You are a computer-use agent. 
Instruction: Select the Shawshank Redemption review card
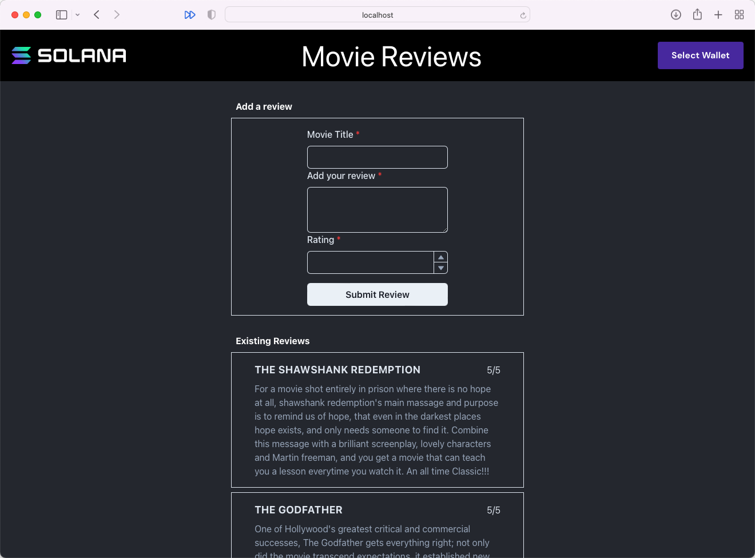tap(377, 420)
